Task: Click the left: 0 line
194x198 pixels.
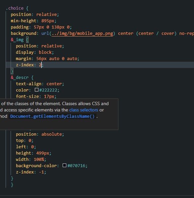Action: coord(26,147)
